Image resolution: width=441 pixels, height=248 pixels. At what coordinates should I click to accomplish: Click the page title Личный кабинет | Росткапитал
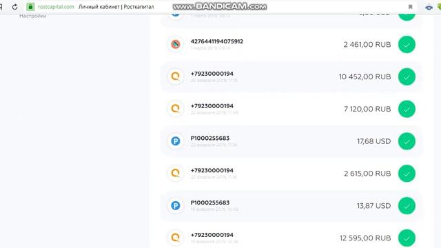click(116, 7)
